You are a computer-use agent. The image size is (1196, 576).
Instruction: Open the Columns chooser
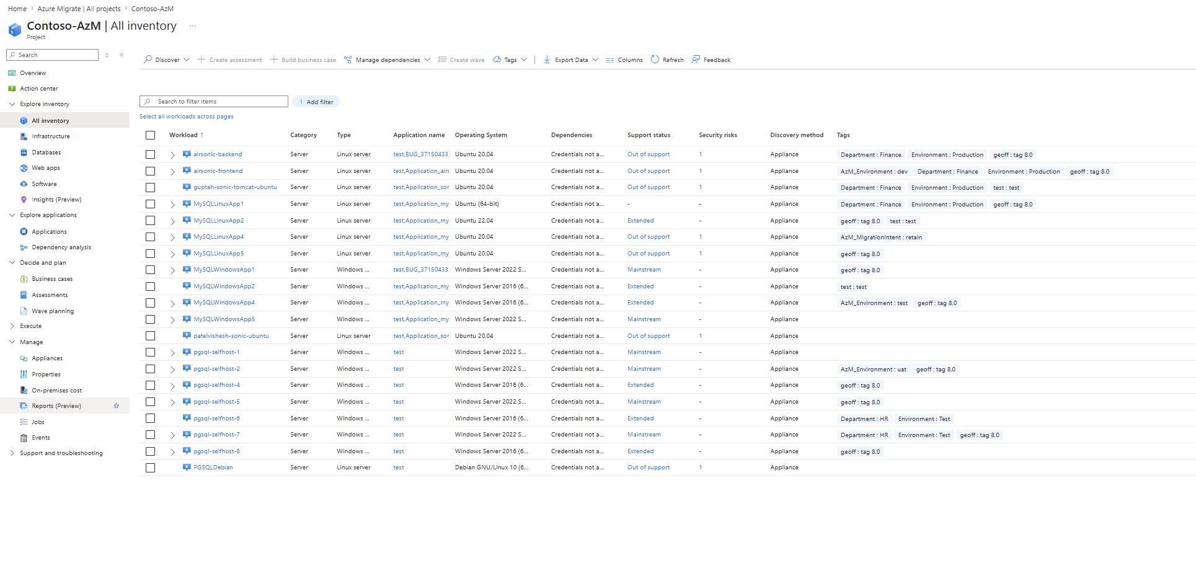(624, 60)
